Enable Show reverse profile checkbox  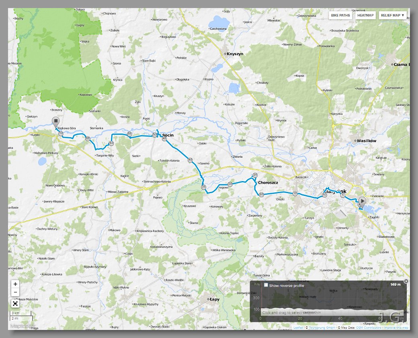[266, 285]
